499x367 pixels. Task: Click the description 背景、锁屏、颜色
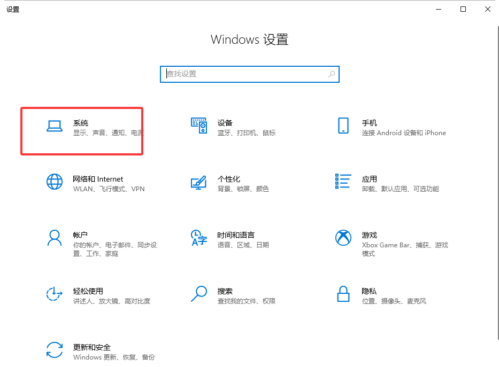[x=243, y=189]
